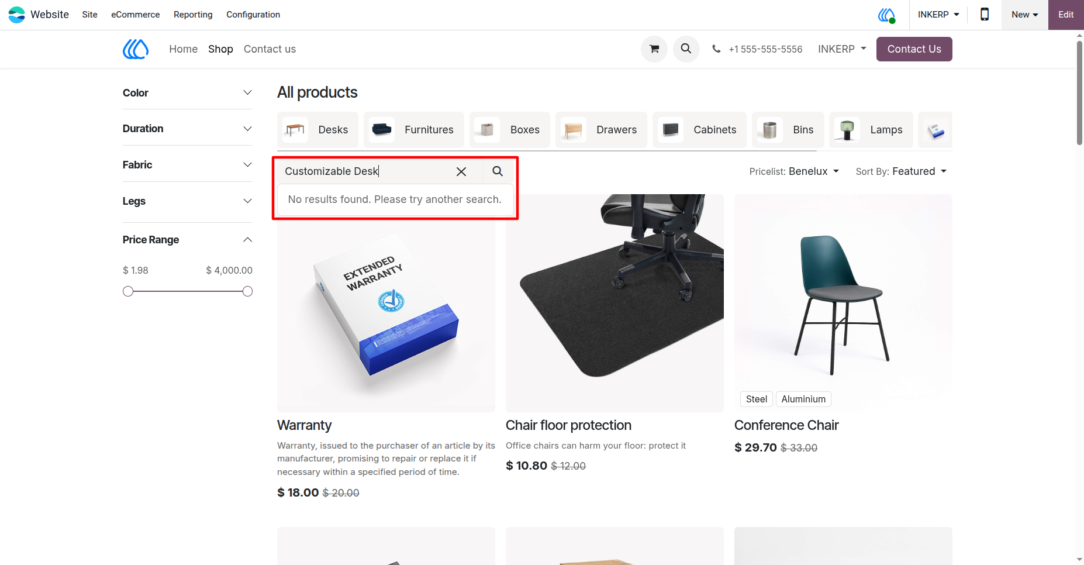Go to the Home page link
This screenshot has height=565, width=1084.
pyautogui.click(x=183, y=49)
